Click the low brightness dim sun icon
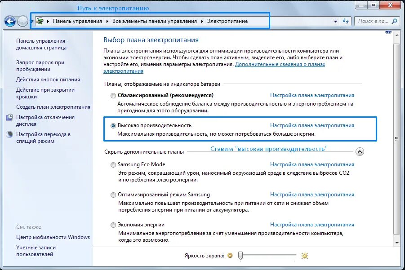 pyautogui.click(x=230, y=256)
